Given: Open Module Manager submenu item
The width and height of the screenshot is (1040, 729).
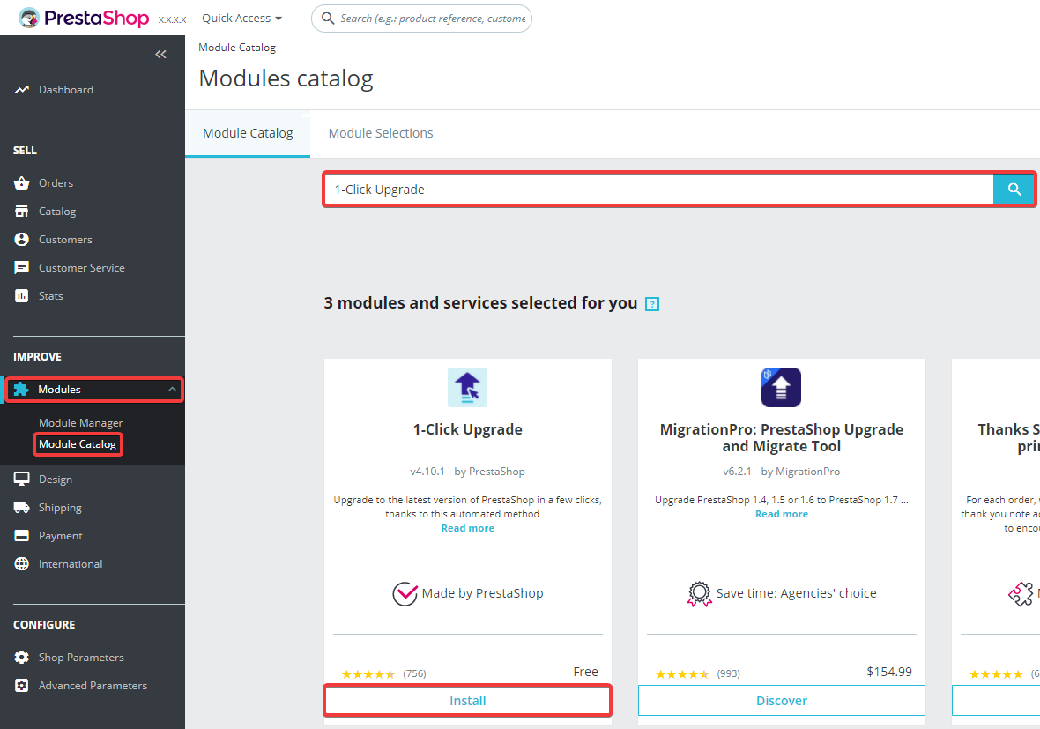Looking at the screenshot, I should (80, 423).
